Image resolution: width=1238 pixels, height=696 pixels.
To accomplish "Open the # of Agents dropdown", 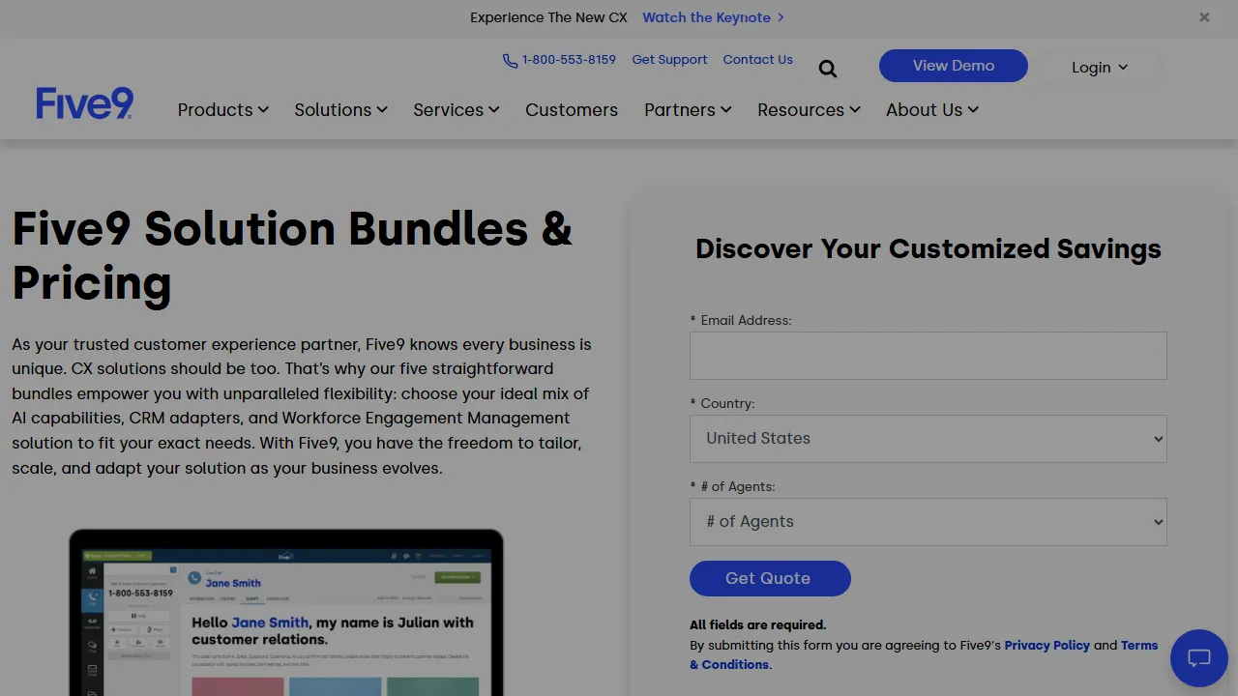I will (928, 522).
